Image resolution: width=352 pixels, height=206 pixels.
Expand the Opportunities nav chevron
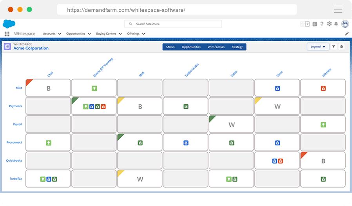tap(89, 34)
